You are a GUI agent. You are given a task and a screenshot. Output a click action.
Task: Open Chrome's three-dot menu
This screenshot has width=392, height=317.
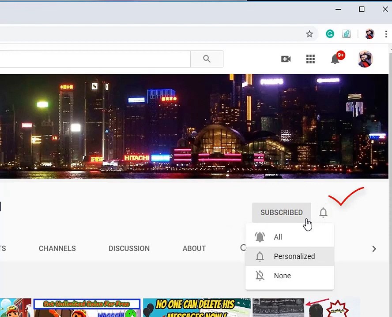(x=386, y=34)
